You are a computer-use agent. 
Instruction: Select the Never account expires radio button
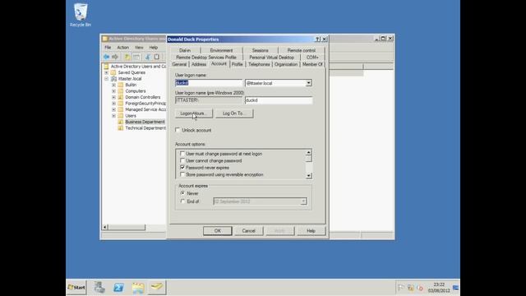(x=182, y=193)
